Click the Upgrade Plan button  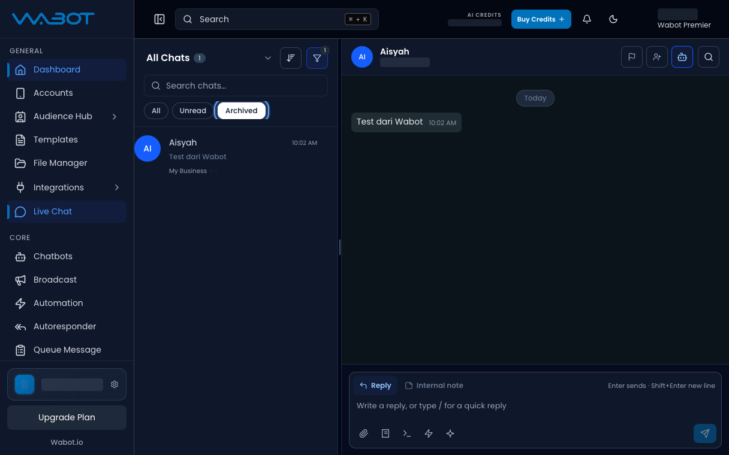[x=67, y=417]
